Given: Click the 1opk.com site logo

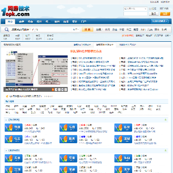Looking at the screenshot, I should point(15,11).
